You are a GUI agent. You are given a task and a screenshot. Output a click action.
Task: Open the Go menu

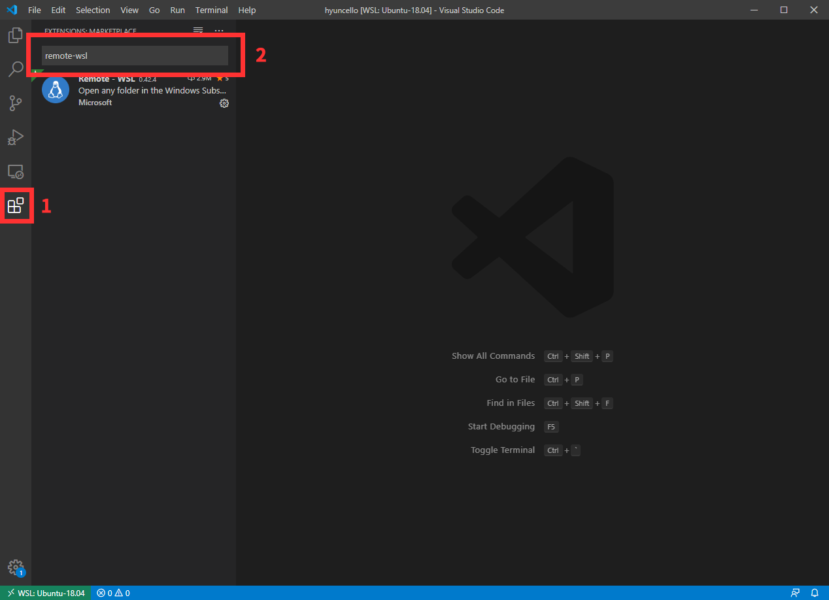point(154,10)
